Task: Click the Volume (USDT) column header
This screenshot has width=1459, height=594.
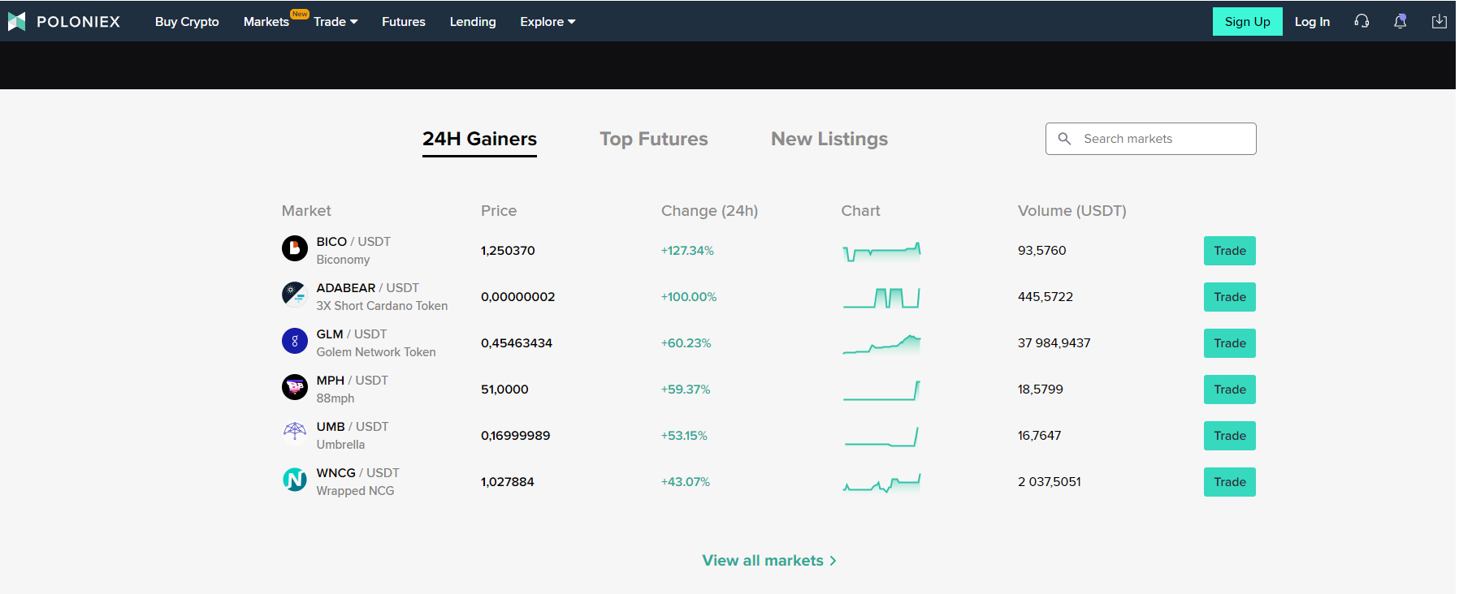Action: 1072,211
